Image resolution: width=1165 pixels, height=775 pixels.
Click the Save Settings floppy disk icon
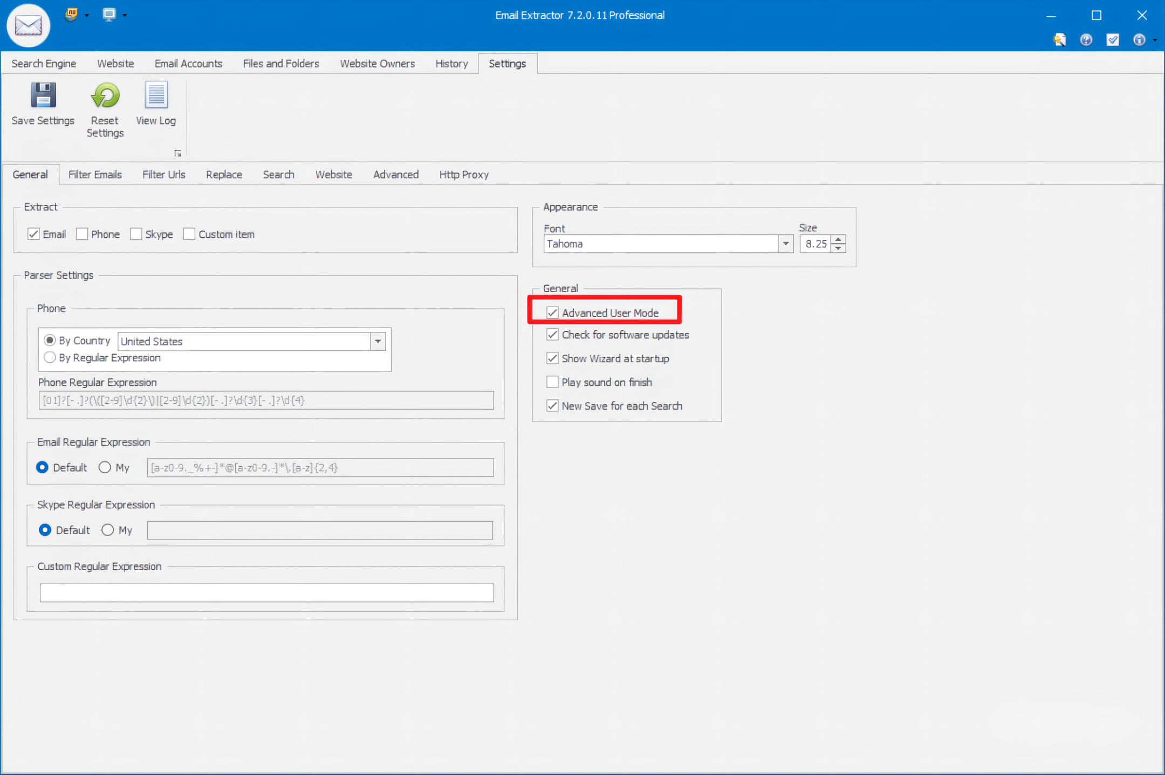43,95
